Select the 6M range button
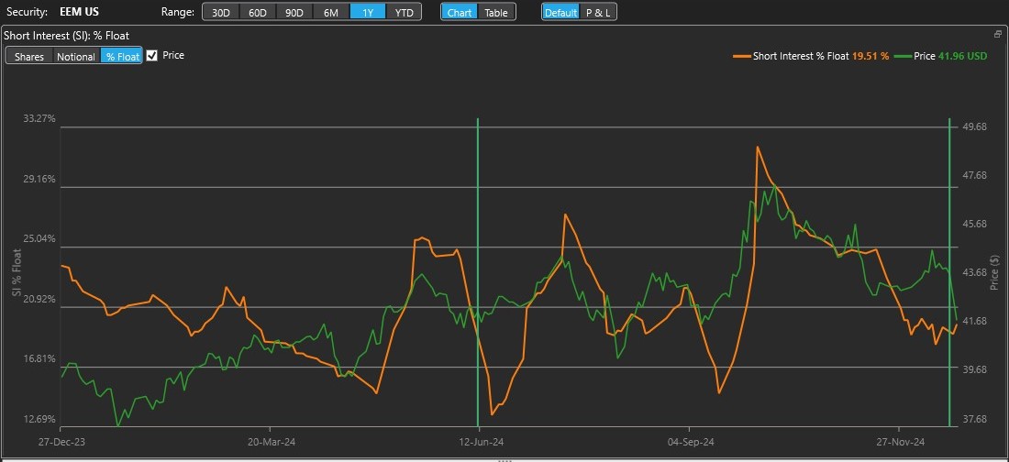This screenshot has width=1009, height=462. point(331,12)
